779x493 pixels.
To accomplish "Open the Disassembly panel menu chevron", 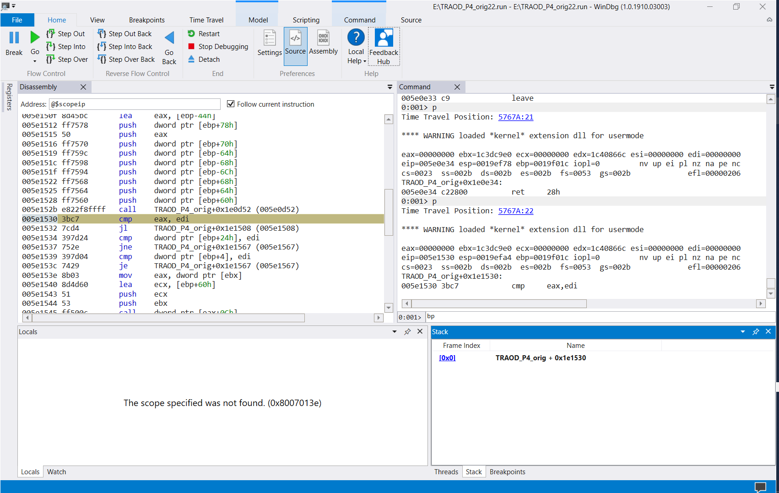I will [x=389, y=87].
